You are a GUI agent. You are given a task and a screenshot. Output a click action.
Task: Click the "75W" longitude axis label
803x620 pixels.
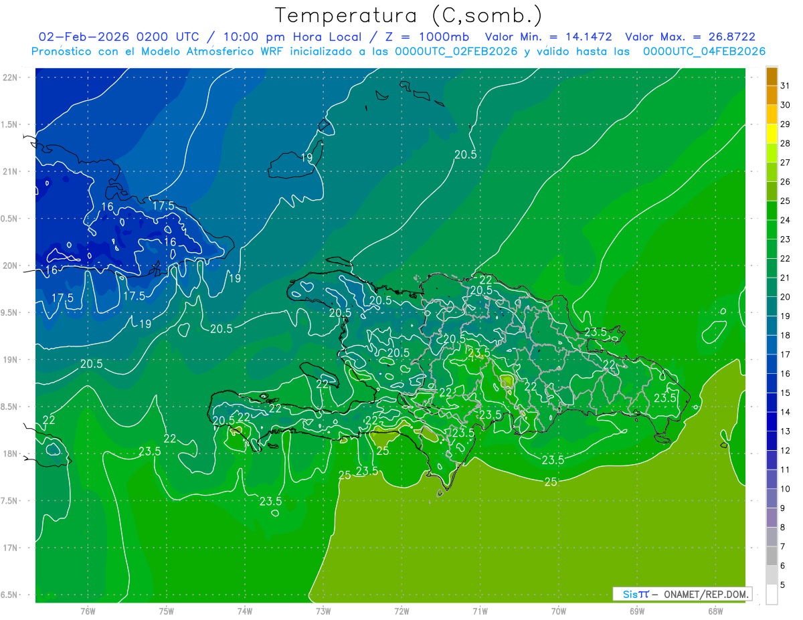pyautogui.click(x=167, y=611)
